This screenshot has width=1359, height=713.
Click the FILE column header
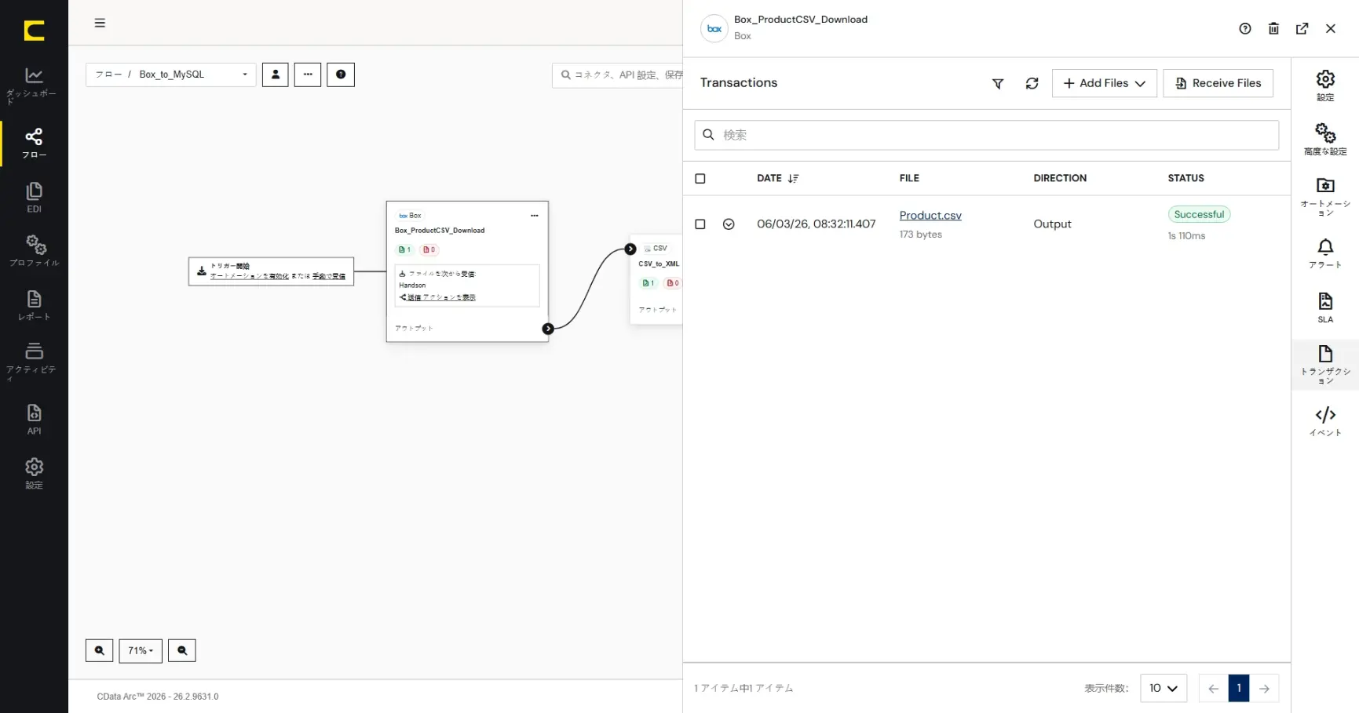[909, 178]
